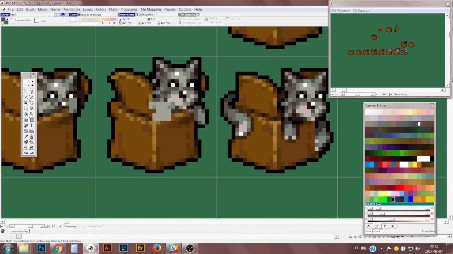Image resolution: width=453 pixels, height=254 pixels.
Task: Open Photoshop from the taskbar
Action: coord(41,248)
